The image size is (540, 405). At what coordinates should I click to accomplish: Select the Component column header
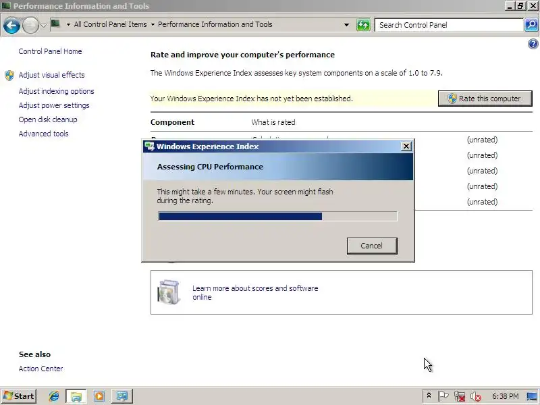tap(173, 122)
